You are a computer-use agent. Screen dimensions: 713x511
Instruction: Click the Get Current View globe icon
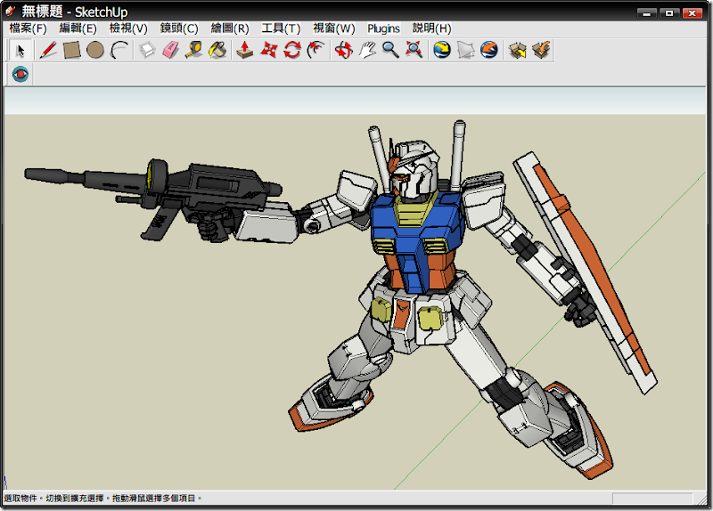(442, 50)
